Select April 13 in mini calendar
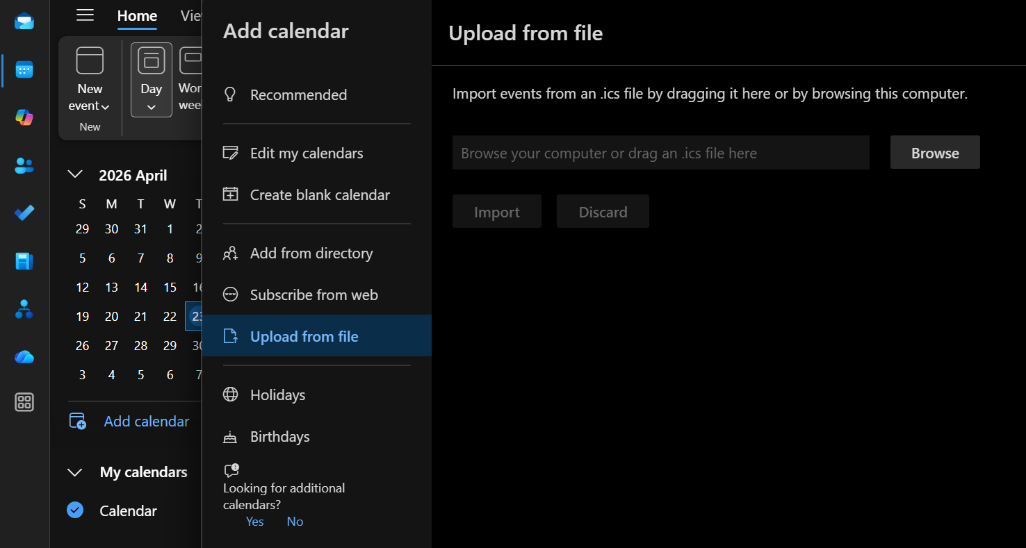Viewport: 1026px width, 548px height. point(112,287)
